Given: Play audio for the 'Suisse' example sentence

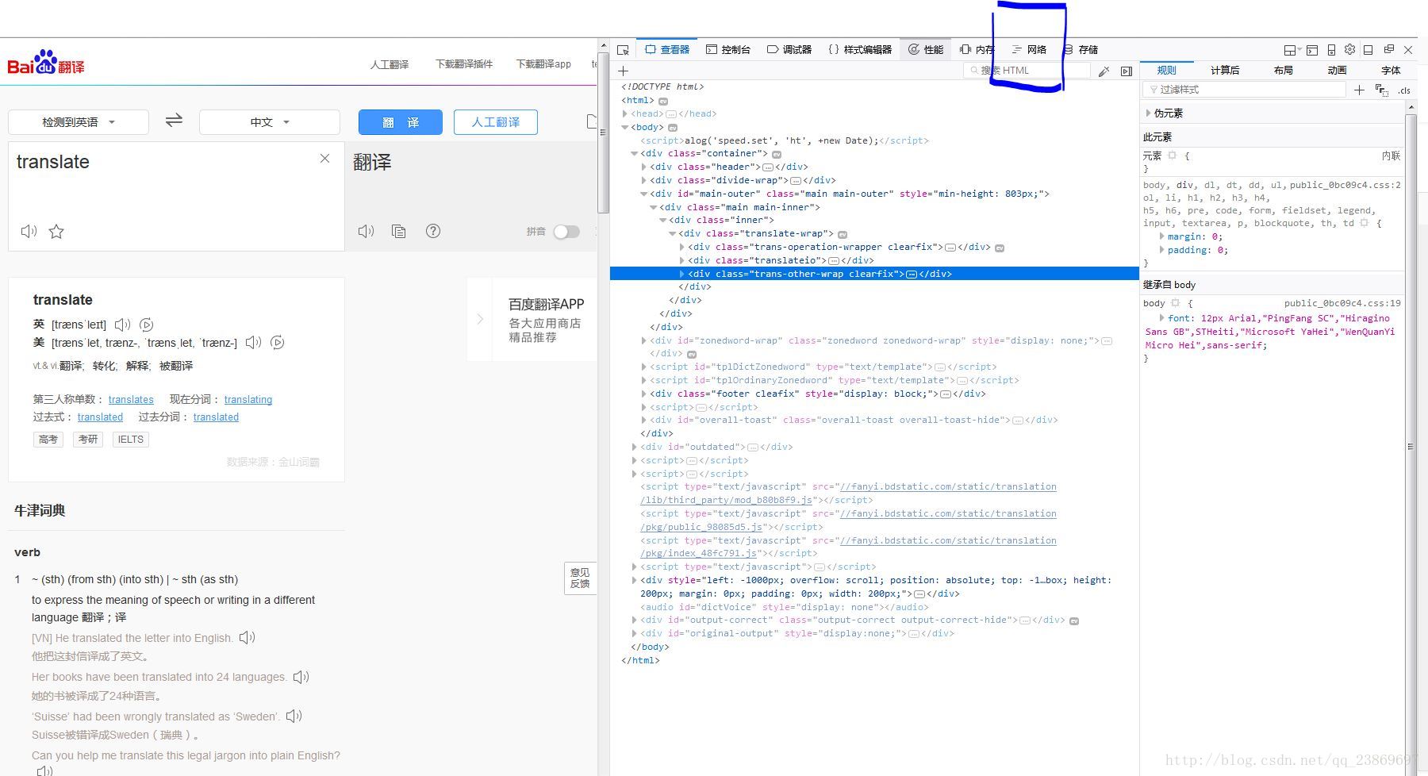Looking at the screenshot, I should pos(294,716).
